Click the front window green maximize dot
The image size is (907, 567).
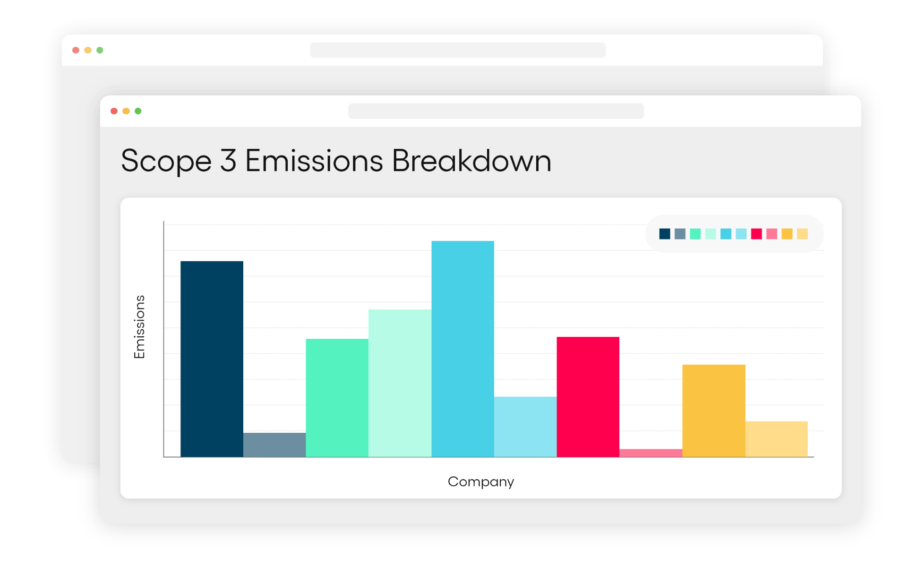[138, 111]
